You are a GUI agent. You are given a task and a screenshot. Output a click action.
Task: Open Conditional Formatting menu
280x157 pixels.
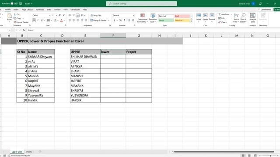pyautogui.click(x=143, y=18)
